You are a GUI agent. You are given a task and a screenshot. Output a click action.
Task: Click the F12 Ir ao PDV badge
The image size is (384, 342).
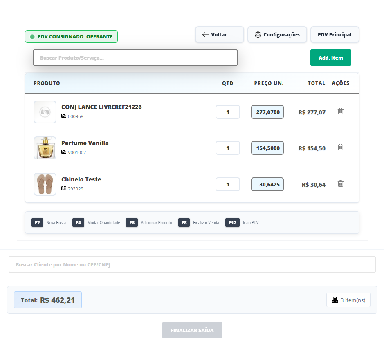232,223
